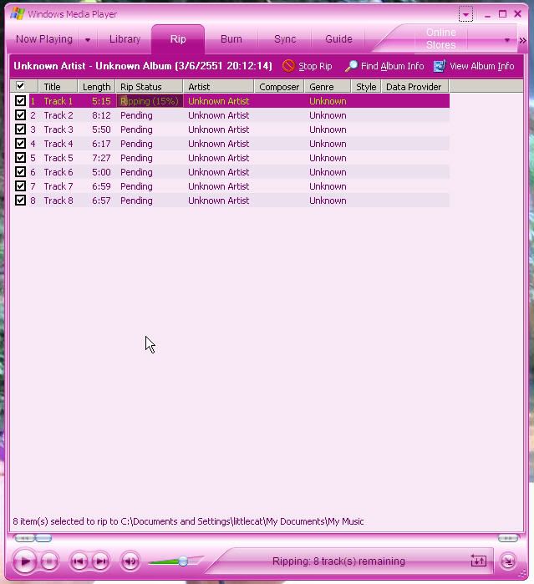Screen dimensions: 534x584
Task: Open the Sync tab
Action: click(285, 39)
